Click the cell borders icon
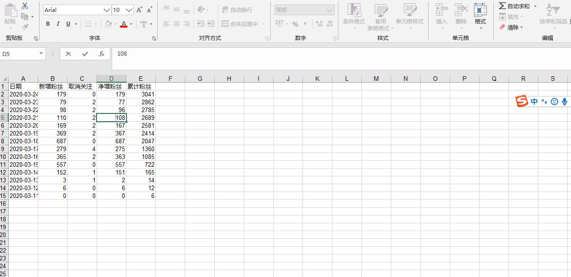The image size is (571, 277). pos(87,24)
